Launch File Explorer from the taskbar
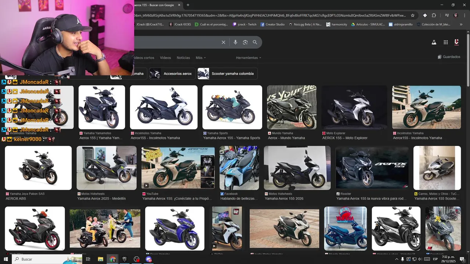470x264 pixels. coord(100,259)
